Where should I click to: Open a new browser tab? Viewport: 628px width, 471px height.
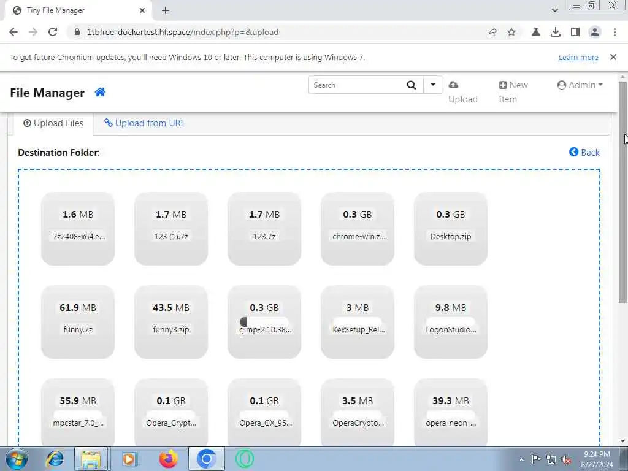166,10
